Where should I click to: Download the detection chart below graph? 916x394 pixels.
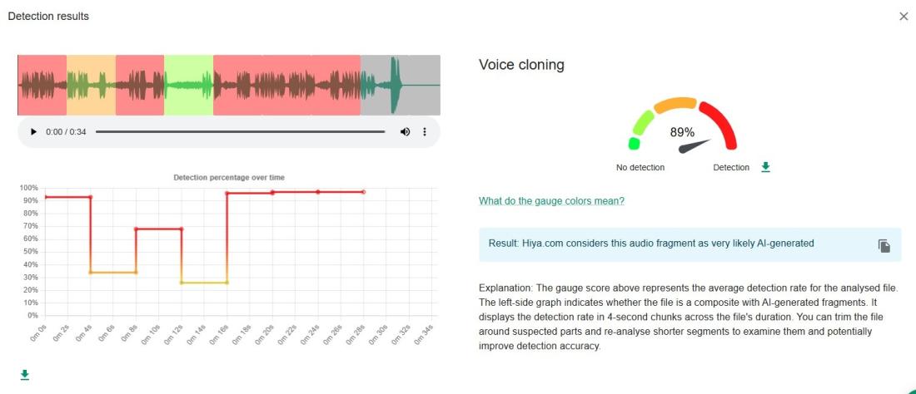(x=25, y=375)
